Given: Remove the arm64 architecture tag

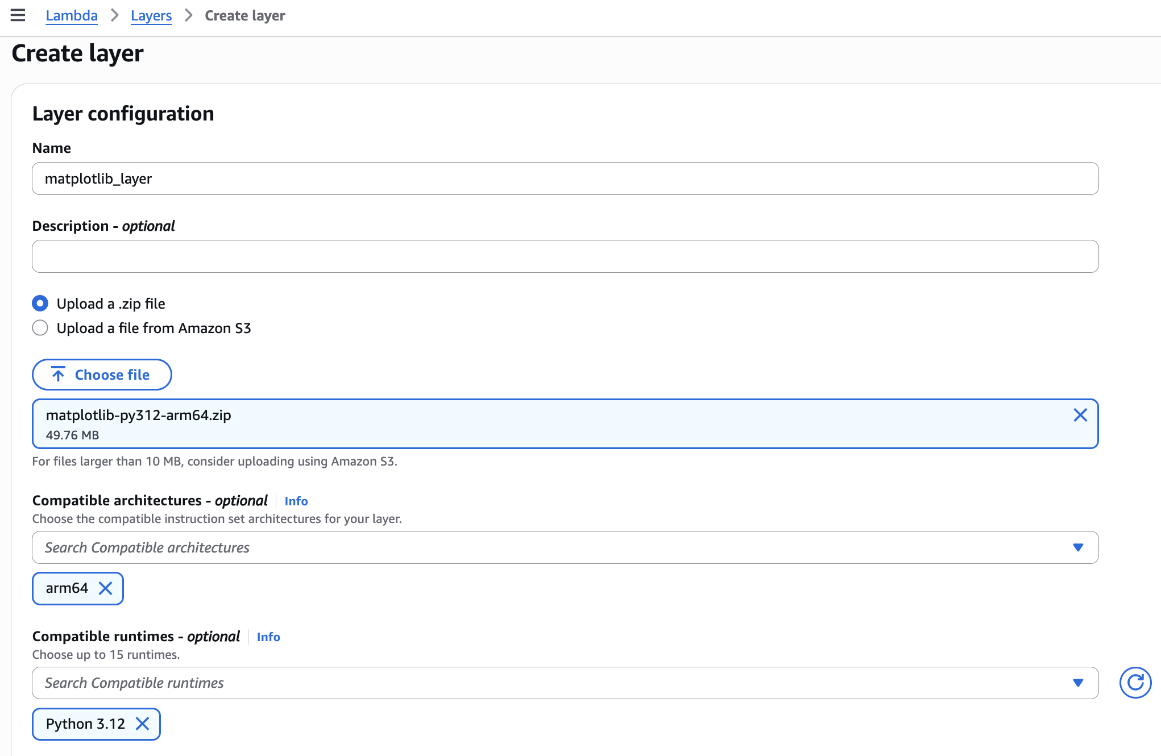Looking at the screenshot, I should pyautogui.click(x=106, y=588).
